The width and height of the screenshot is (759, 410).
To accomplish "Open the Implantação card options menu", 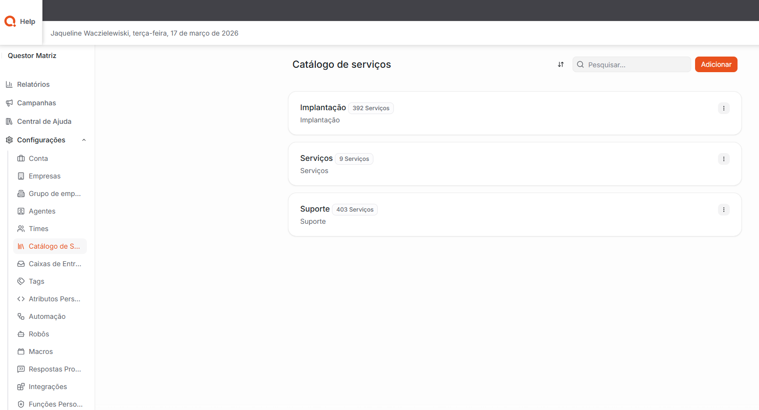I will pos(723,108).
